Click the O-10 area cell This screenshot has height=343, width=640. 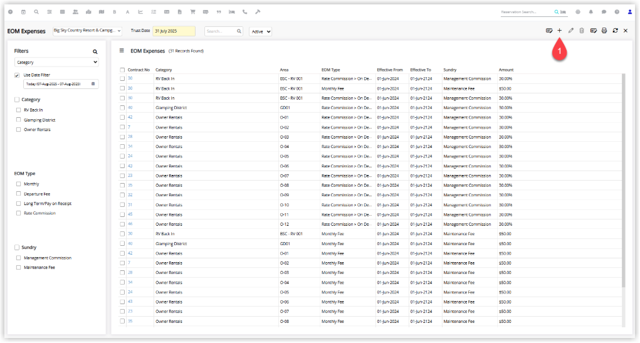[x=285, y=205]
